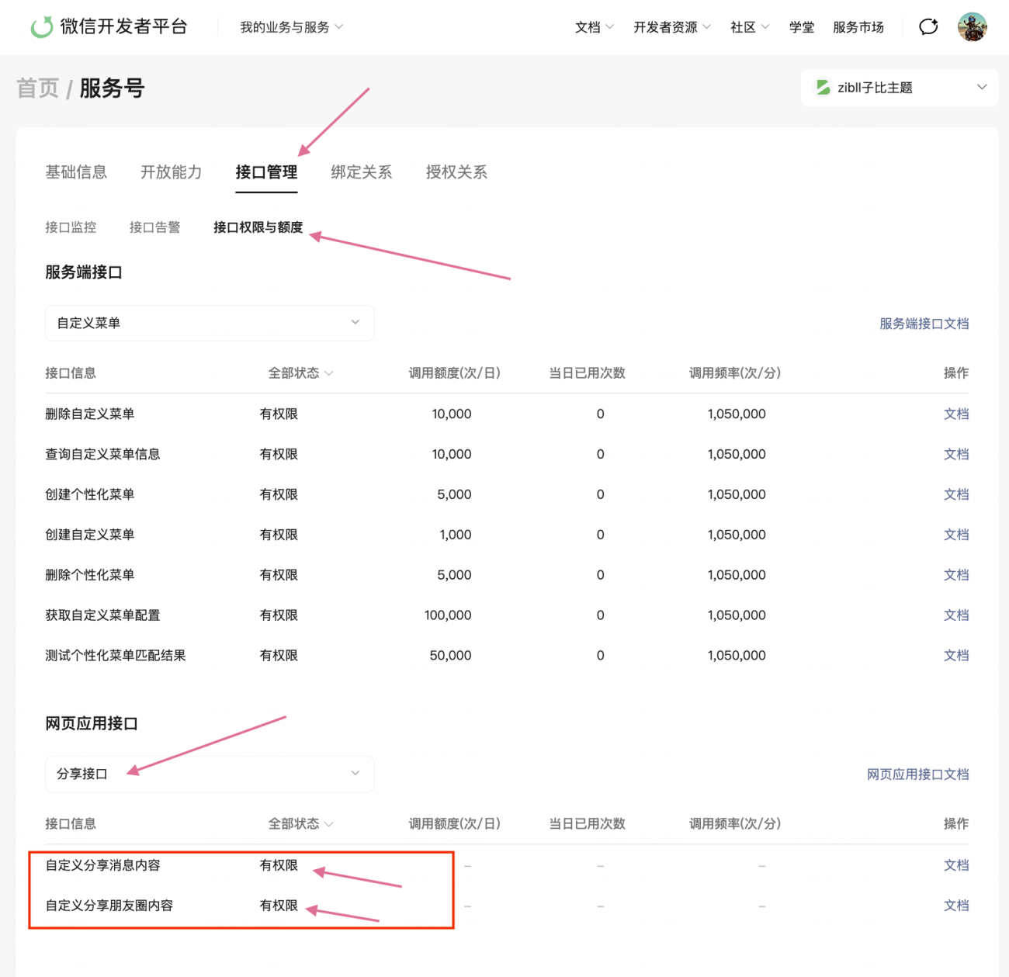
Task: Open the 全部状态 filter arrow in 服务端接口 table
Action: tap(329, 373)
